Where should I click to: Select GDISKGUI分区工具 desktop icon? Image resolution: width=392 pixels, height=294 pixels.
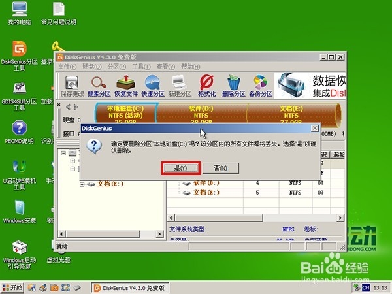(x=20, y=97)
